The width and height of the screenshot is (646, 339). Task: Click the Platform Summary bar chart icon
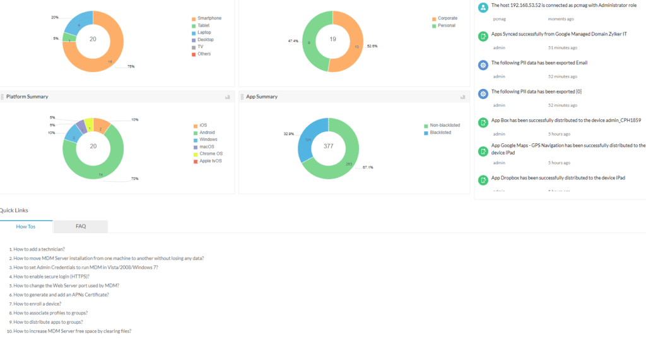[x=228, y=97]
